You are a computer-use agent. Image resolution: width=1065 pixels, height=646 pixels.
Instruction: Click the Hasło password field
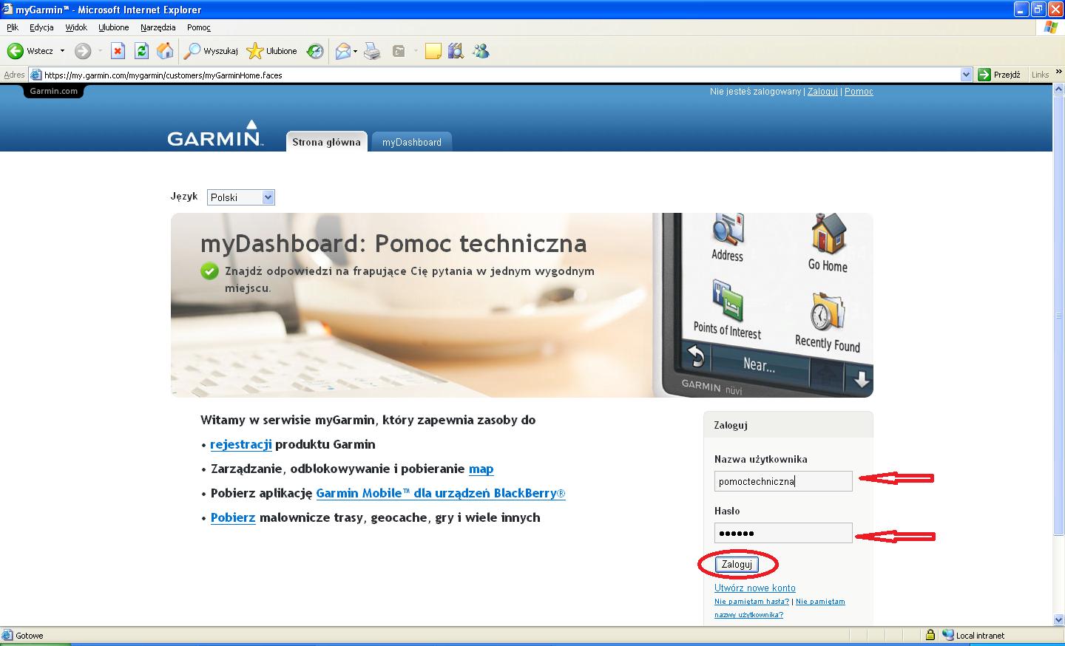pos(783,533)
